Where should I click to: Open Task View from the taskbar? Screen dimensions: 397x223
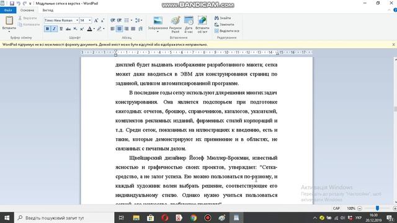(122, 217)
